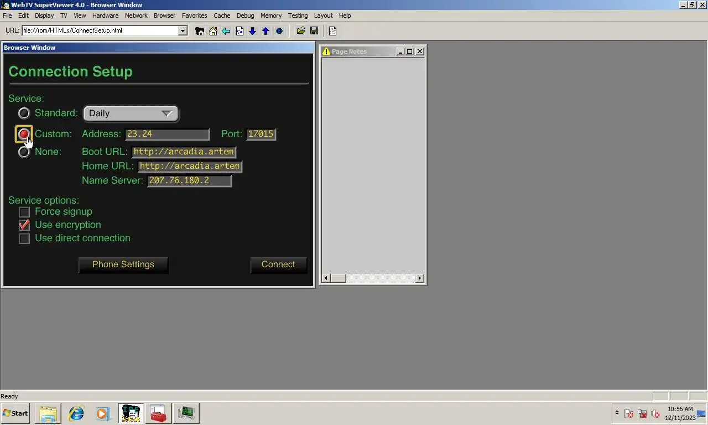Click the Connect button
Image resolution: width=708 pixels, height=425 pixels.
tap(278, 265)
